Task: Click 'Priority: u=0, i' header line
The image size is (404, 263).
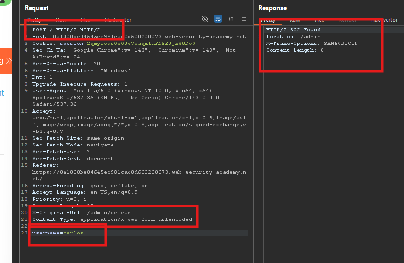Action: [60, 199]
